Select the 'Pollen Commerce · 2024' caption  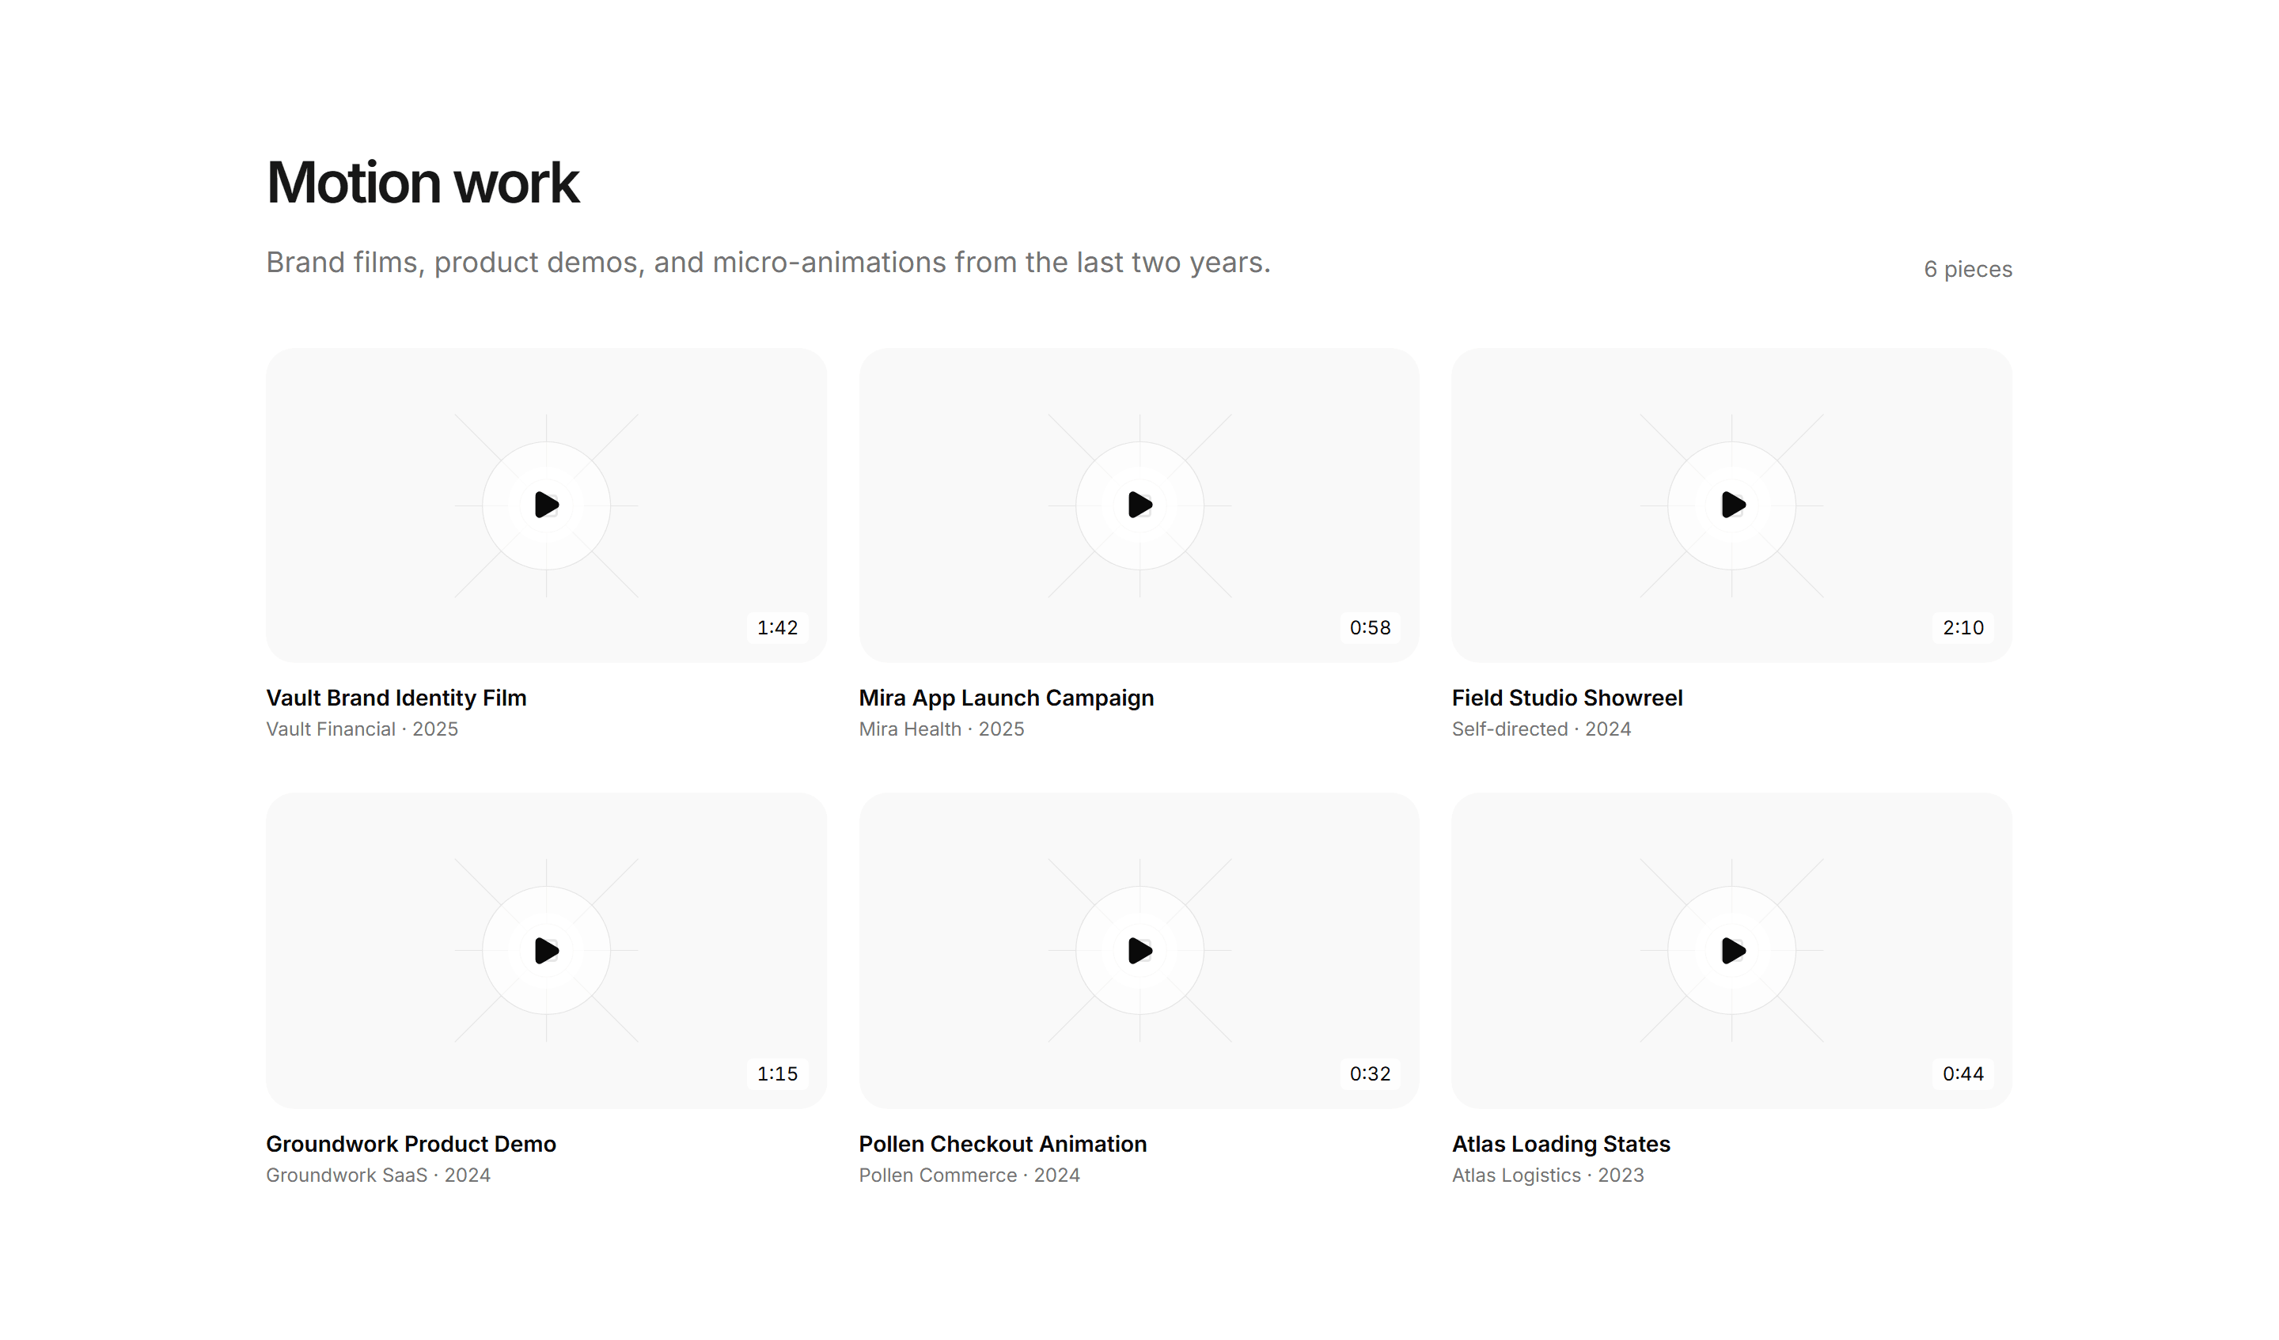[x=969, y=1175]
